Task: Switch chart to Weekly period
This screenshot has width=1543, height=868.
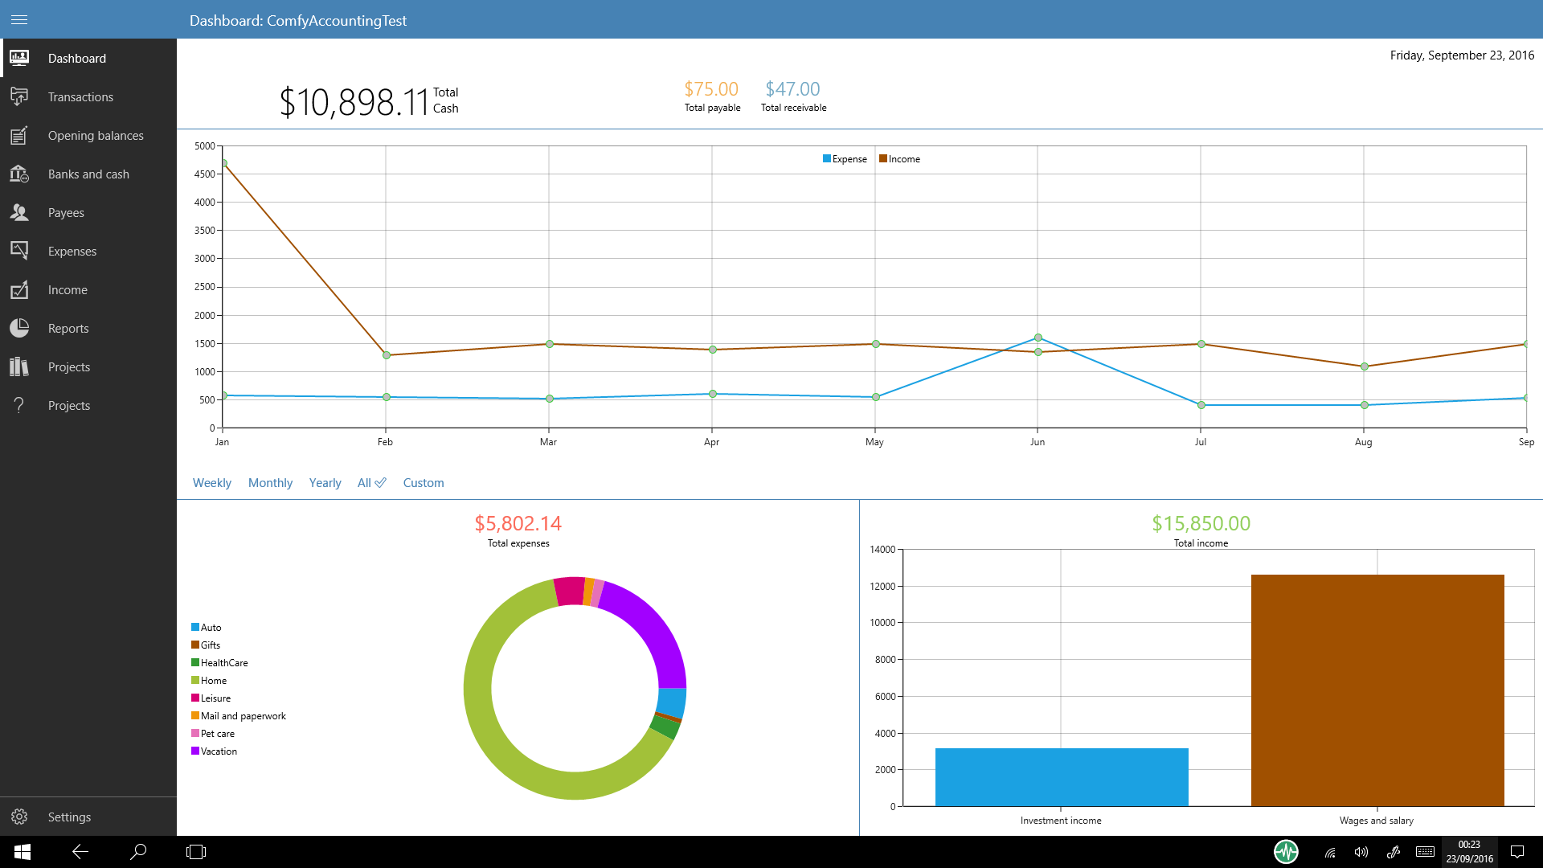Action: (x=211, y=483)
